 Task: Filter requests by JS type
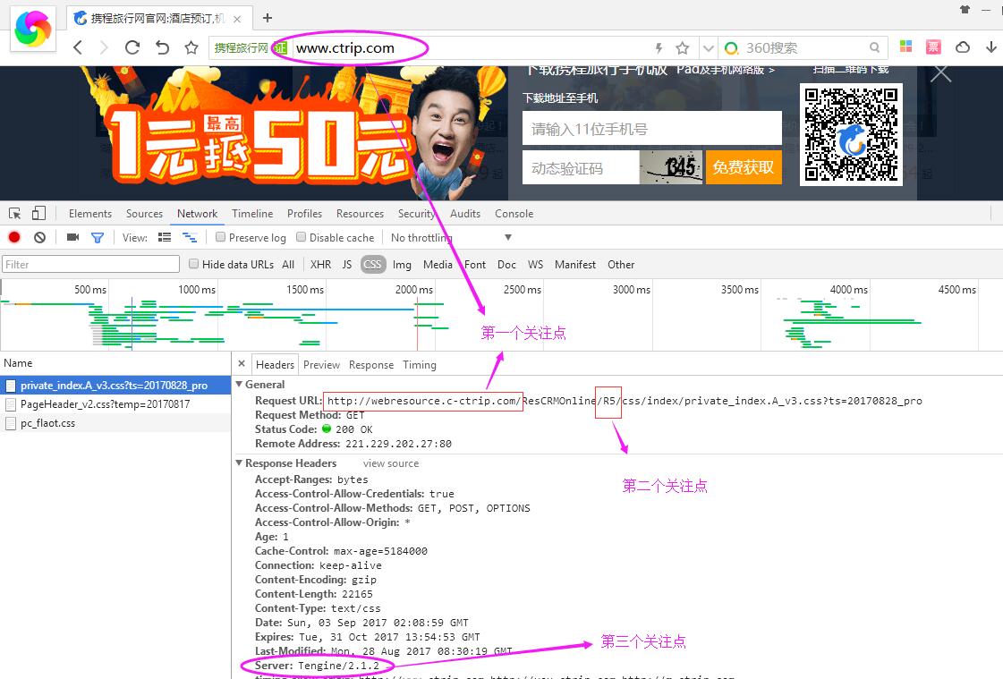click(x=346, y=264)
